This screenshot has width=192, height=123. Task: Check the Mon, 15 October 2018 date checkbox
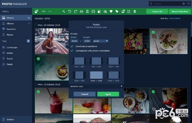point(36,85)
